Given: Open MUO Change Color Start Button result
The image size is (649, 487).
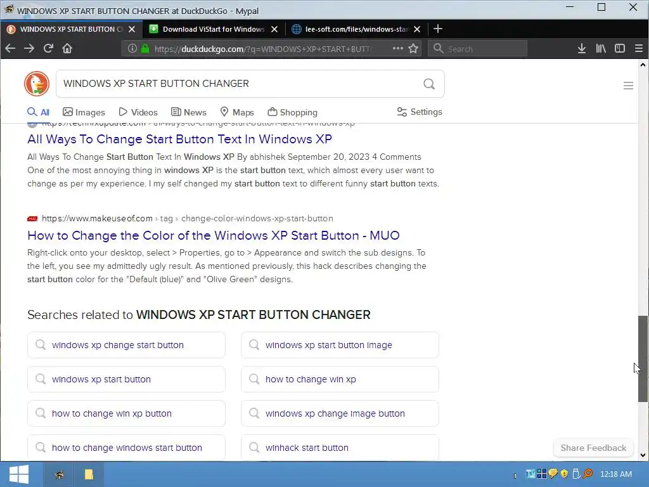Looking at the screenshot, I should pos(214,236).
